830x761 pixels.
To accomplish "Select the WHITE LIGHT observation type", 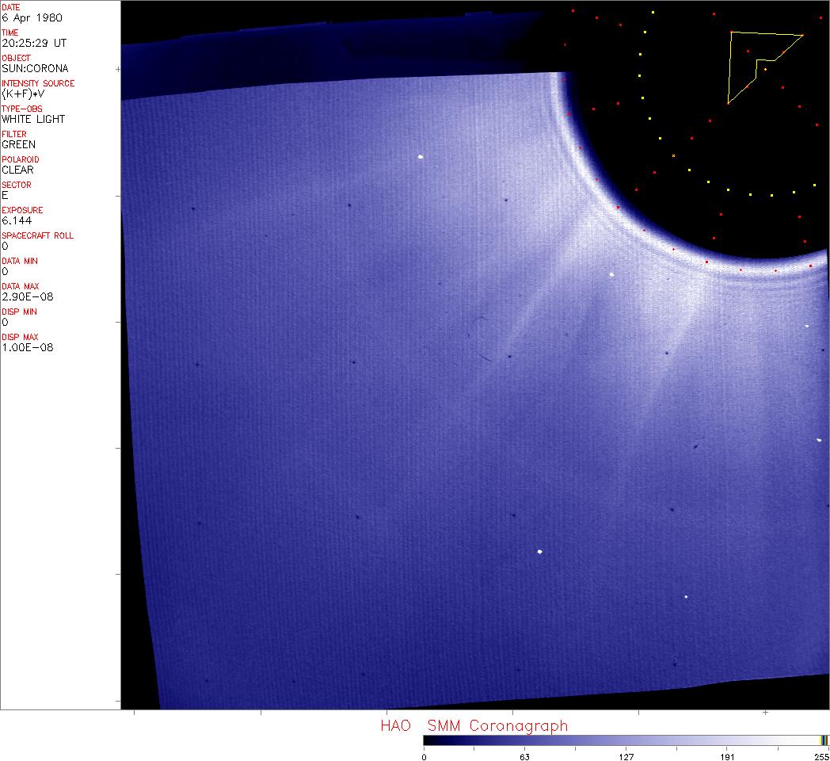I will pos(33,119).
